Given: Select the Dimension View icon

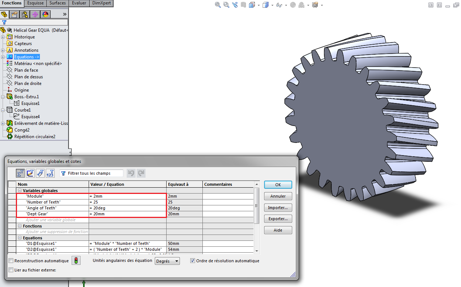Looking at the screenshot, I should (x=40, y=173).
